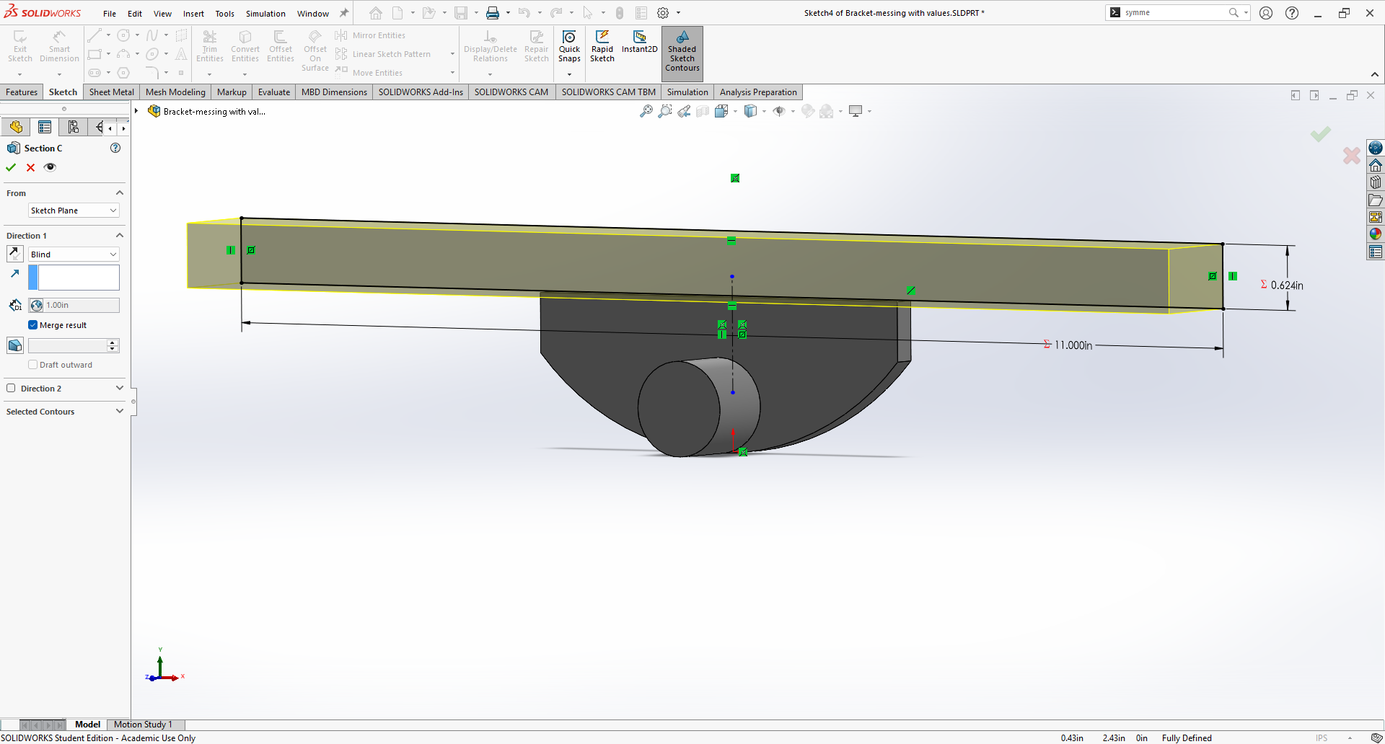Enable Direction 2 checkbox
Screen dimensions: 1385x744
pos(11,388)
